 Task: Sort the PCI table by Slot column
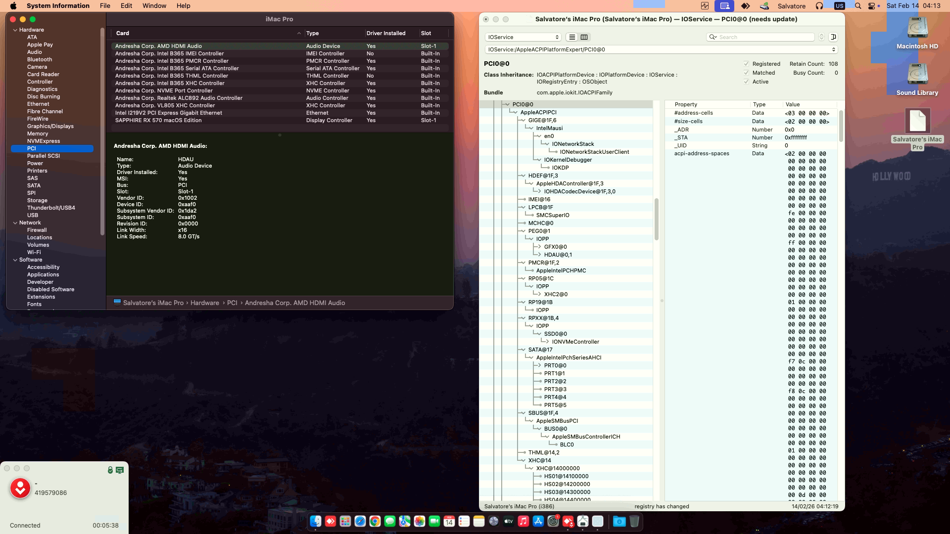433,33
